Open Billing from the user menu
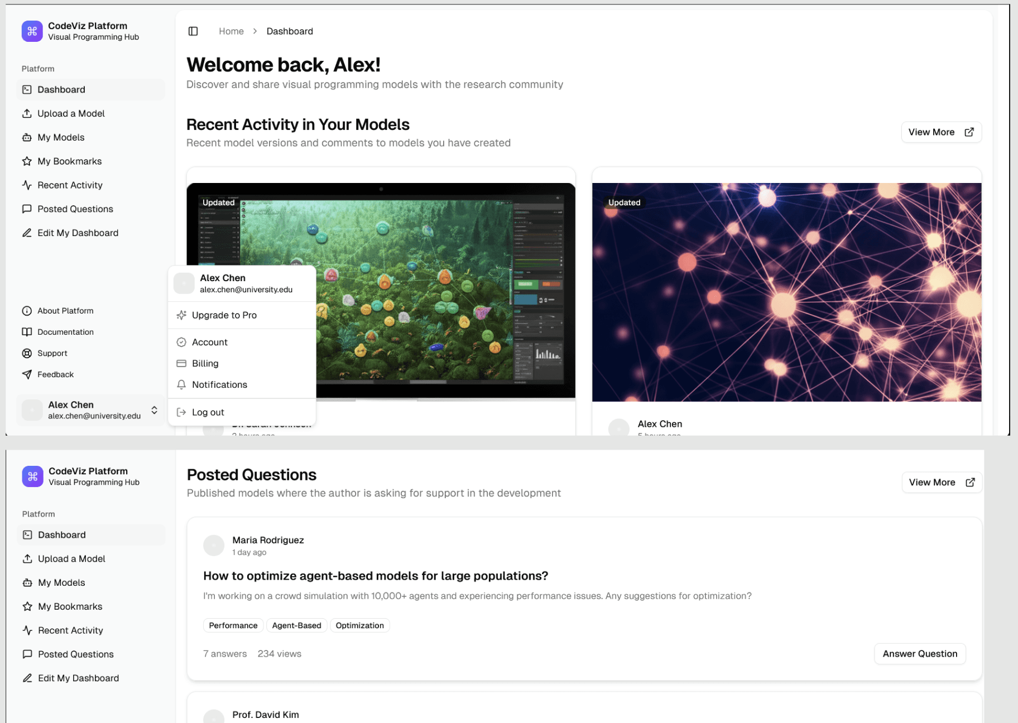Screen dimensions: 1018x723 [242, 363]
